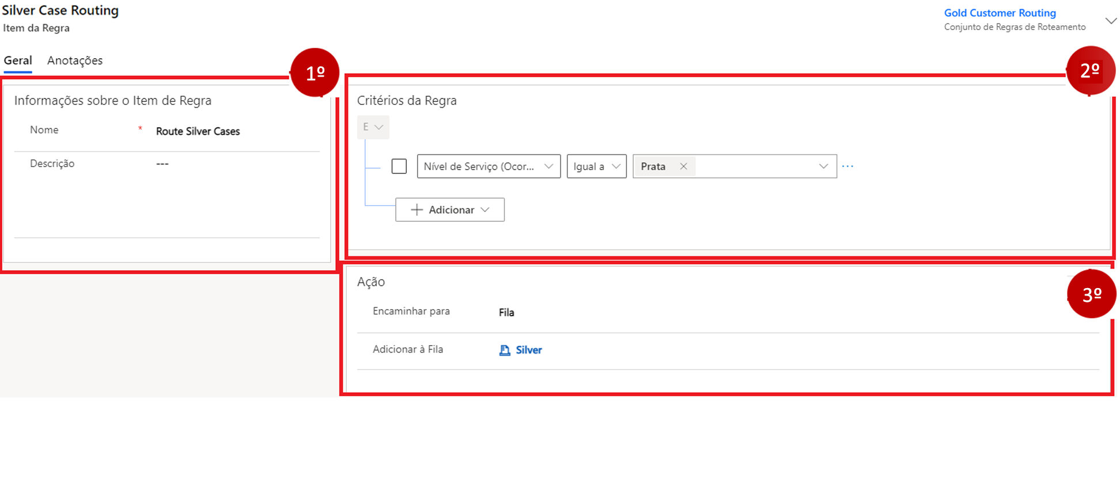Click the Silver Case Routing title
The width and height of the screenshot is (1120, 496).
[x=60, y=10]
